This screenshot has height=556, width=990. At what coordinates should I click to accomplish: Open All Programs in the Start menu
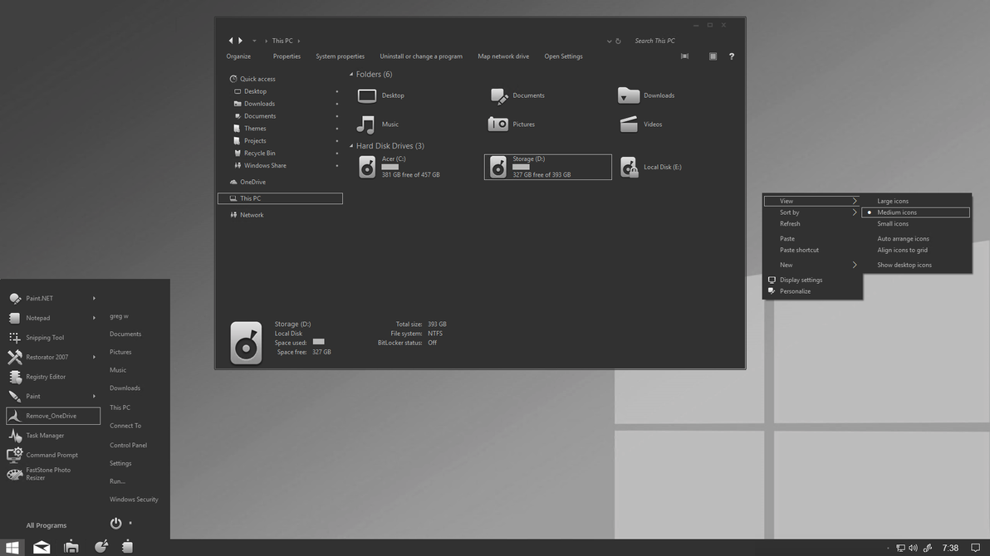coord(46,525)
